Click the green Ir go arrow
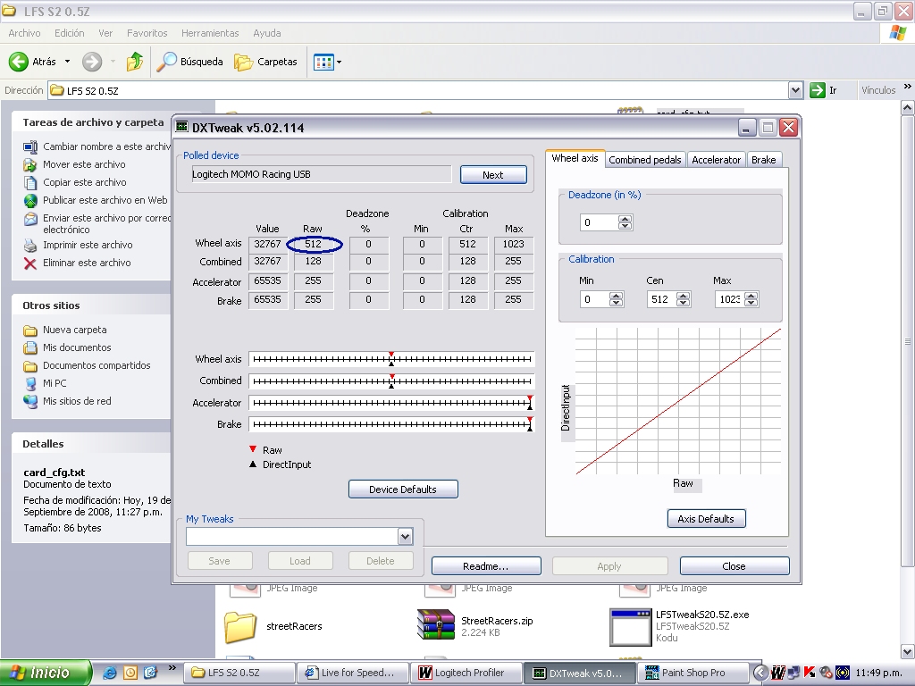This screenshot has height=686, width=915. click(817, 90)
